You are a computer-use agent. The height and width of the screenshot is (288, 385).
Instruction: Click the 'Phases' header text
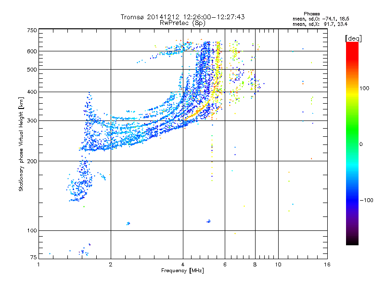[311, 14]
